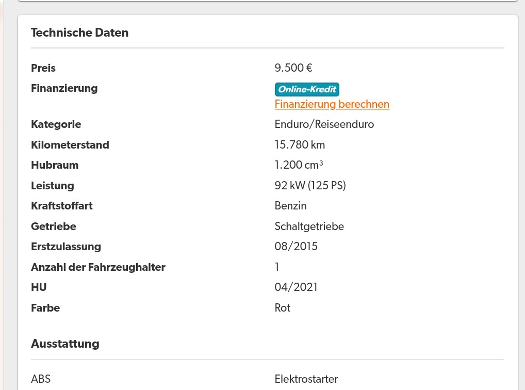525x390 pixels.
Task: Select the Schaltgetriebe transmission value
Action: (x=309, y=226)
